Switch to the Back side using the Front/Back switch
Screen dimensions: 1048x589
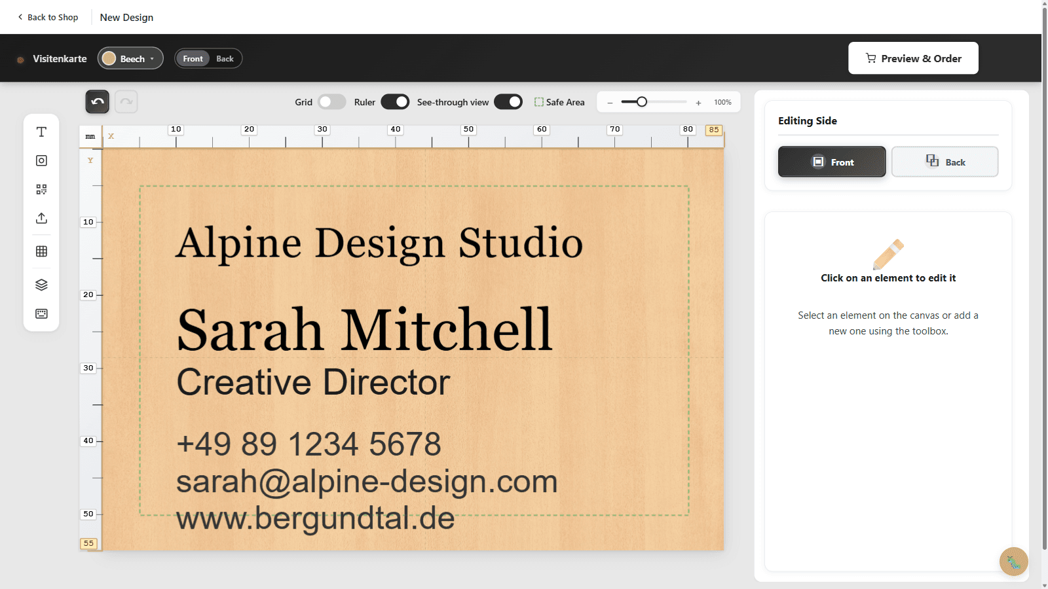point(224,58)
